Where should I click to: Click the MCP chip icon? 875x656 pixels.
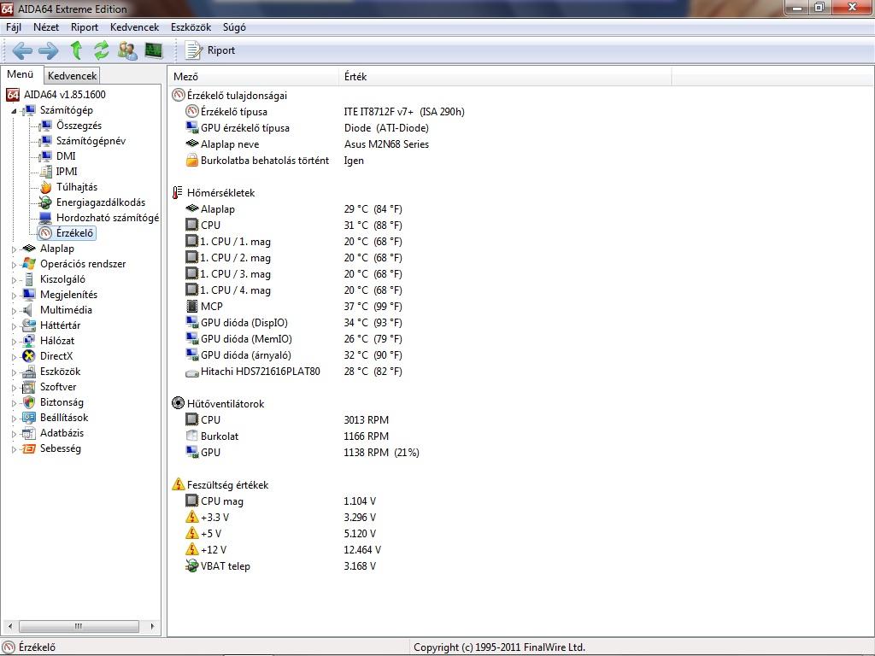[191, 307]
